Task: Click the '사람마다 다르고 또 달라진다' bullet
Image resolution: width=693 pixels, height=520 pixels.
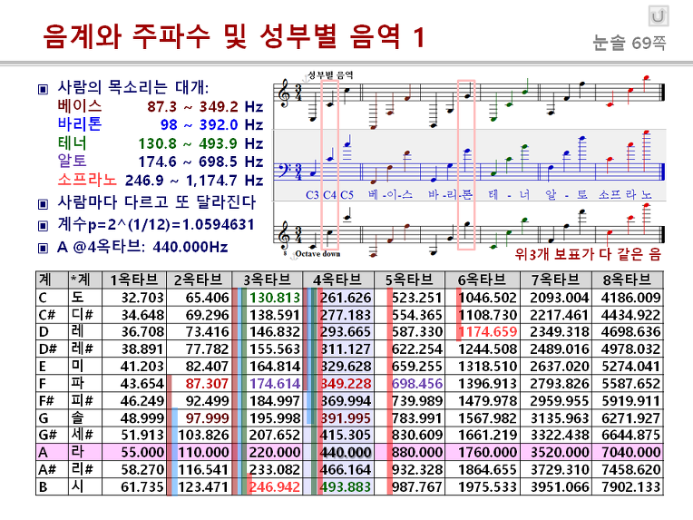Action: pos(156,202)
